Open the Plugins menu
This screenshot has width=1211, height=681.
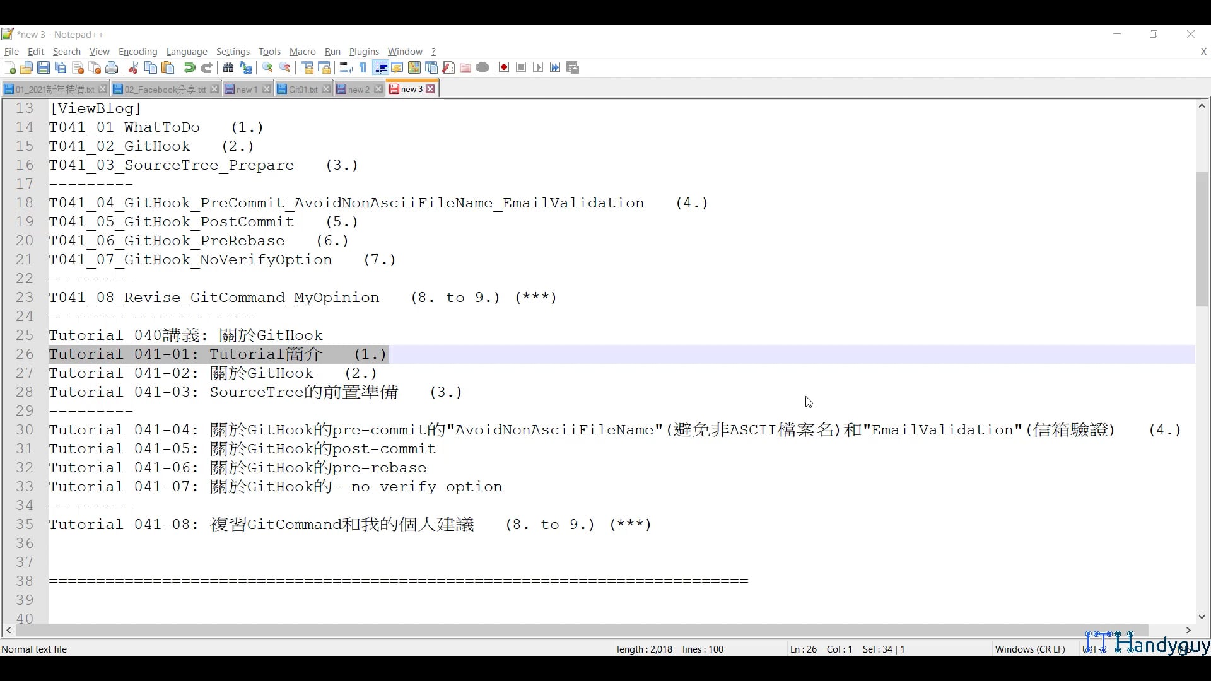[x=364, y=52]
